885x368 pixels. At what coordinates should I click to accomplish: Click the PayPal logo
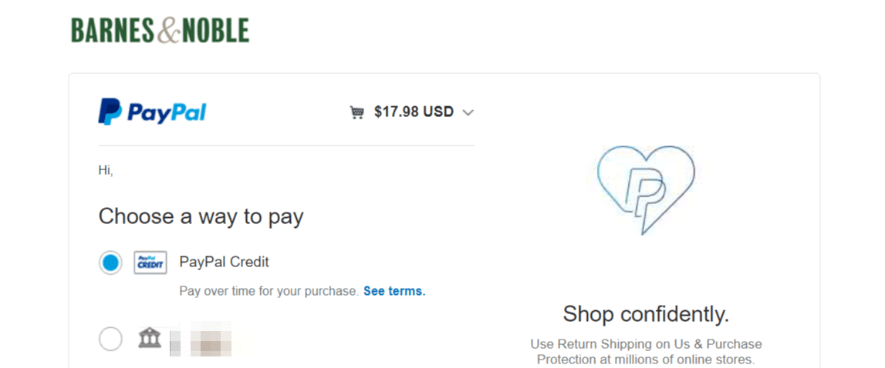[x=152, y=112]
